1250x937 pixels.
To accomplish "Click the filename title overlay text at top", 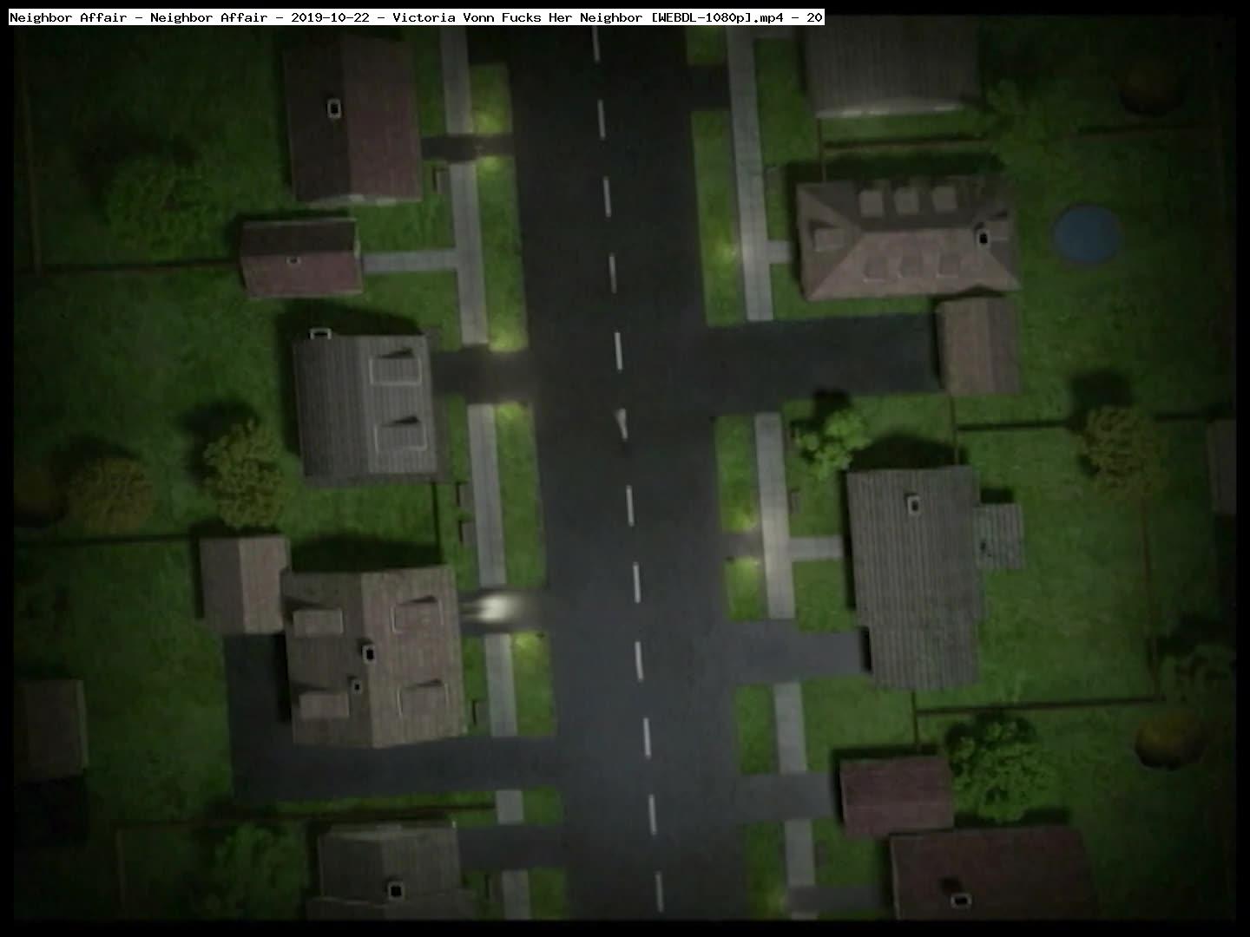I will point(416,17).
